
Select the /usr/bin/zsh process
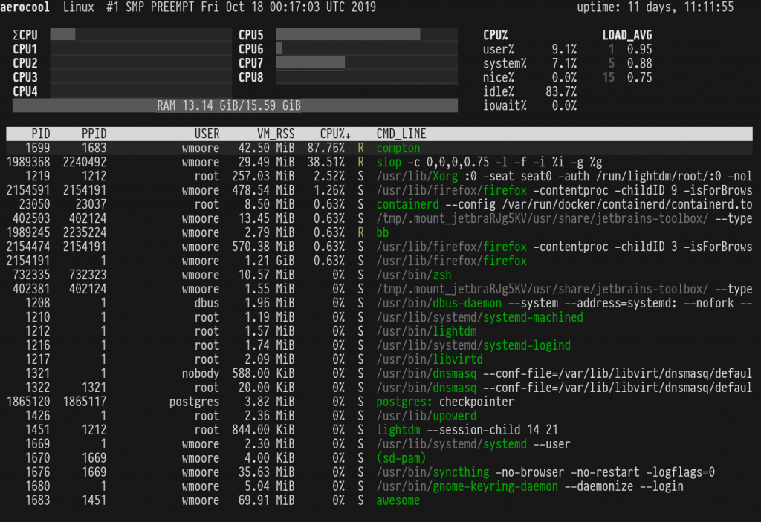[379, 275]
